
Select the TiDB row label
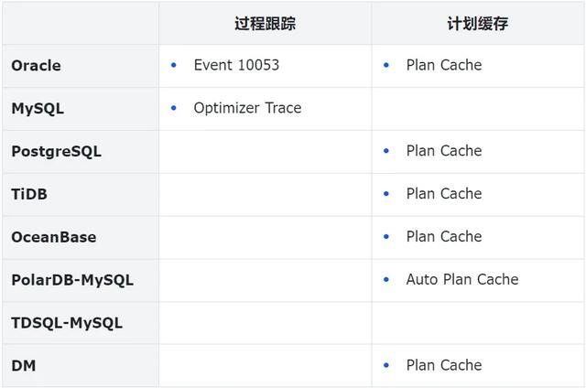pos(29,194)
